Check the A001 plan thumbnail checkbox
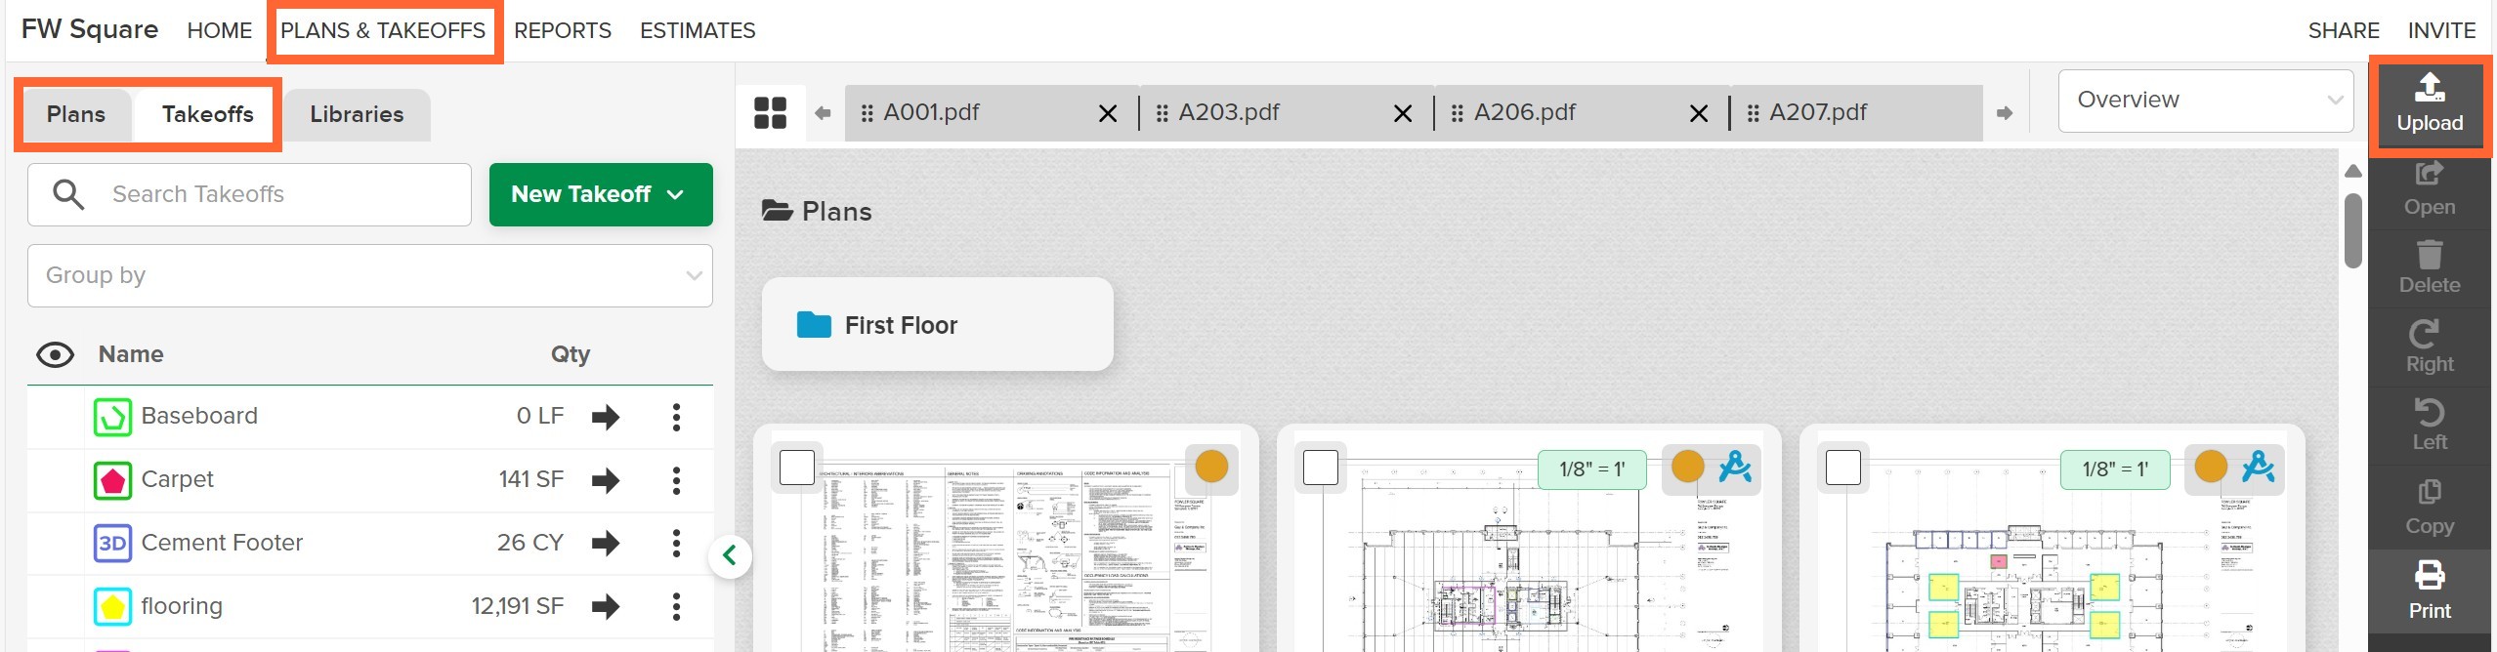Image resolution: width=2497 pixels, height=652 pixels. coord(797,468)
